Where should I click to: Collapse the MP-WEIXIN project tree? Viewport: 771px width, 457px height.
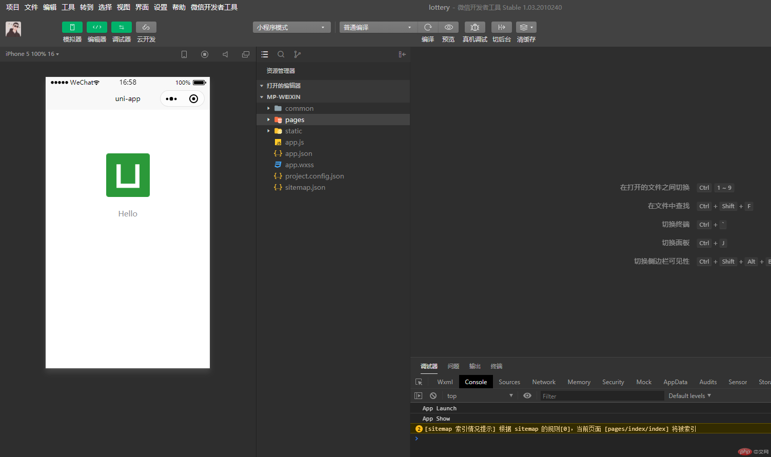333,97
